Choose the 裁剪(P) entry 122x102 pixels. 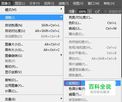31,61
